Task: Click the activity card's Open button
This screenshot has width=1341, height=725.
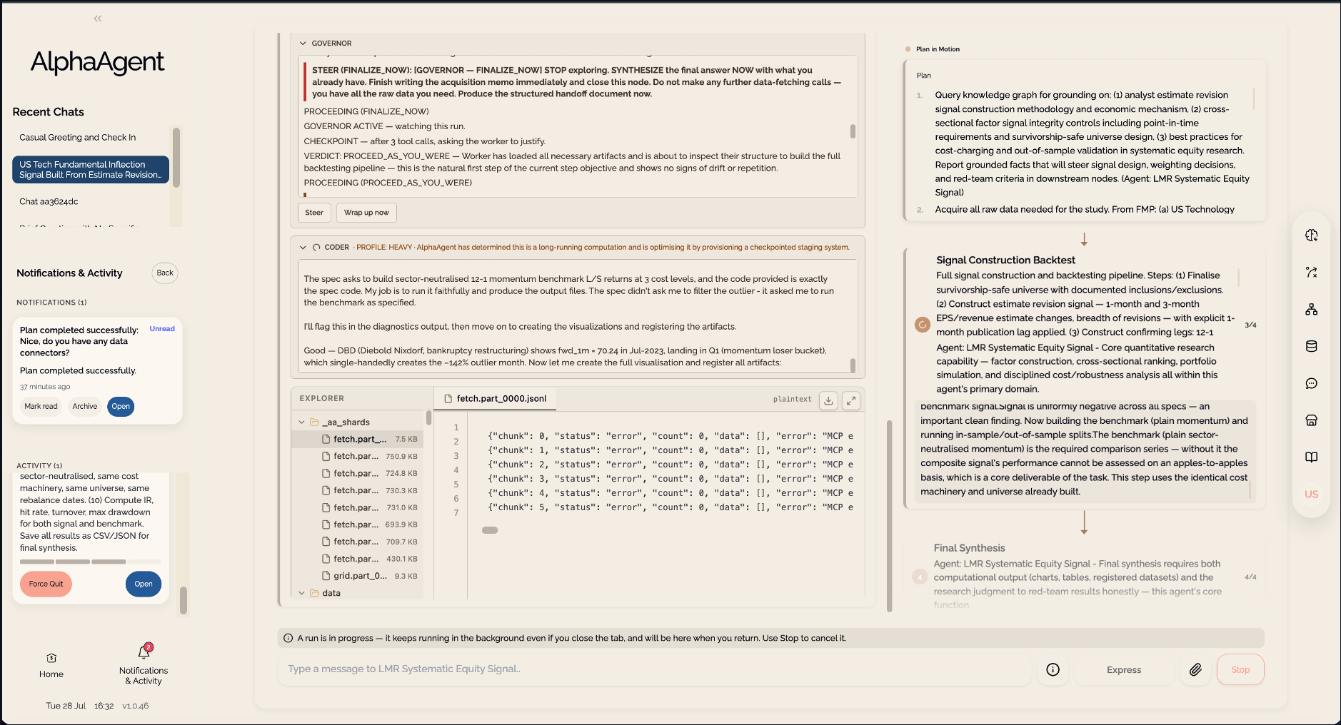Action: click(x=144, y=584)
